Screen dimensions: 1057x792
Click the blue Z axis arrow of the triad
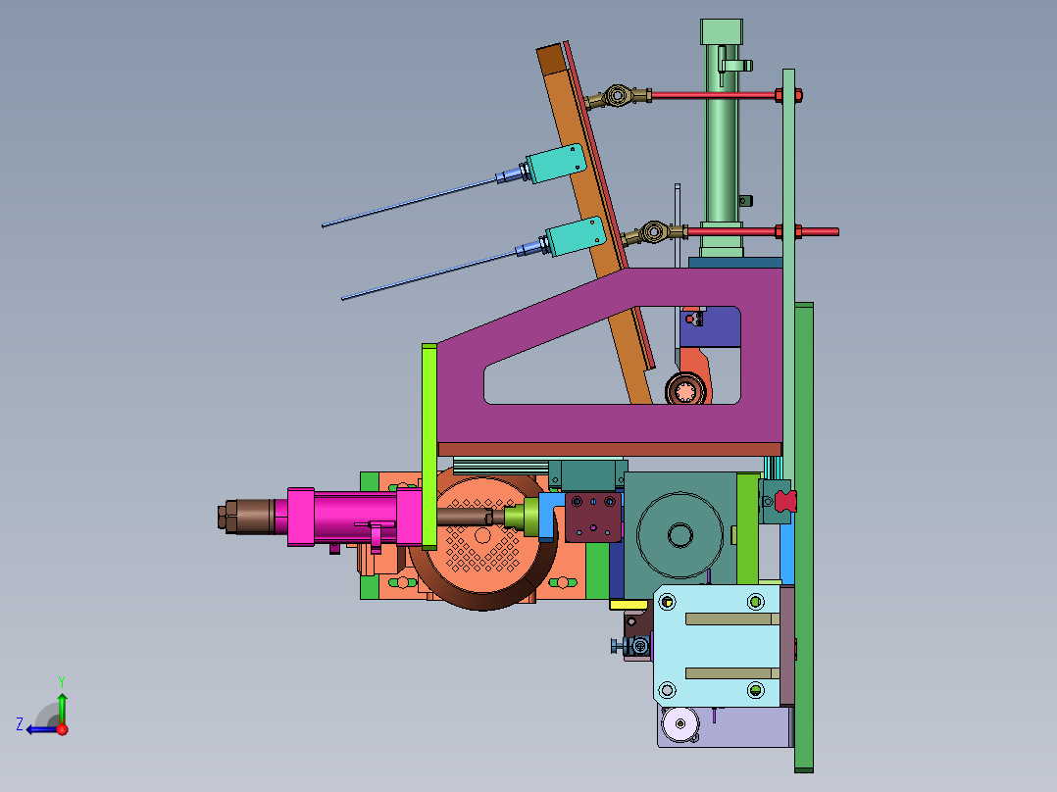(40, 730)
